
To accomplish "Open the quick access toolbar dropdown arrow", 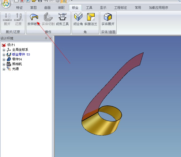I will [x=72, y=1].
